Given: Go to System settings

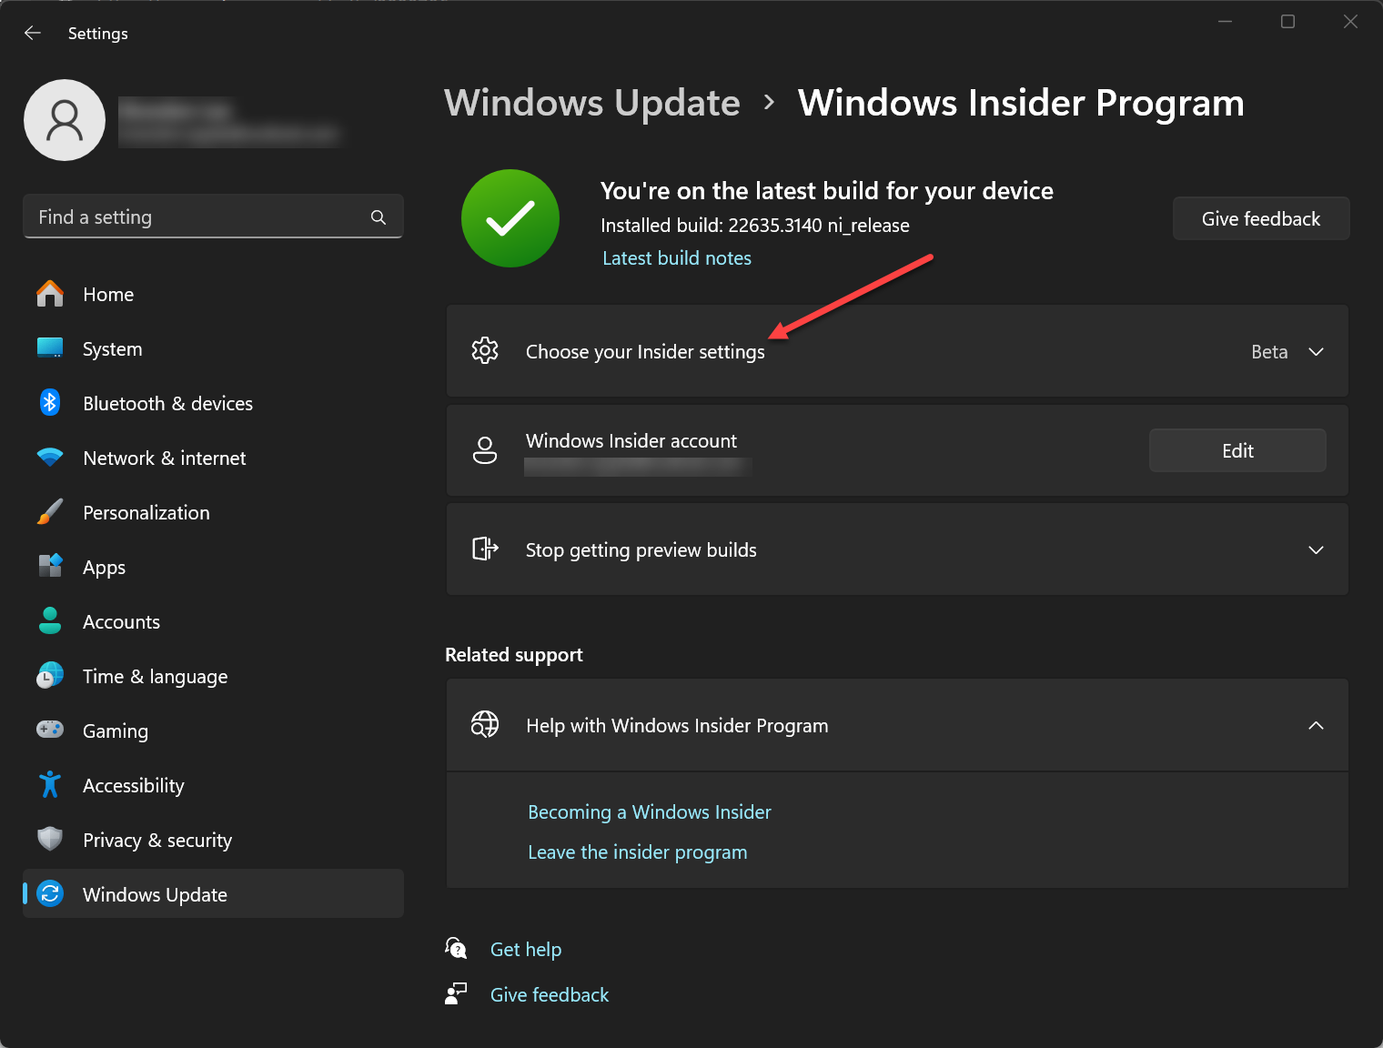Looking at the screenshot, I should [213, 348].
